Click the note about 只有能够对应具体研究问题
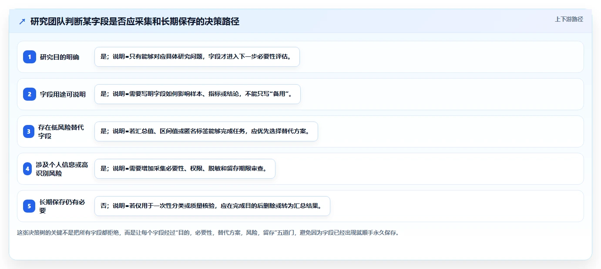The width and height of the screenshot is (601, 269). point(197,57)
